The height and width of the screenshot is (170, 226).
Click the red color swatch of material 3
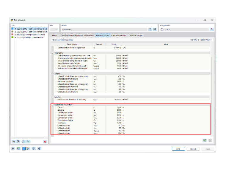pyautogui.click(x=12, y=34)
